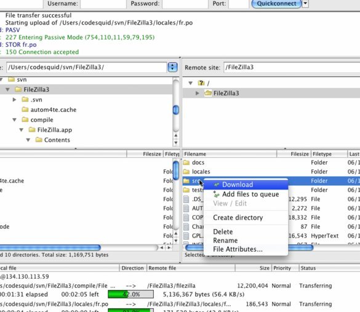This screenshot has height=312, width=360.
Task: Click the Quickconnect button
Action: pyautogui.click(x=276, y=4)
